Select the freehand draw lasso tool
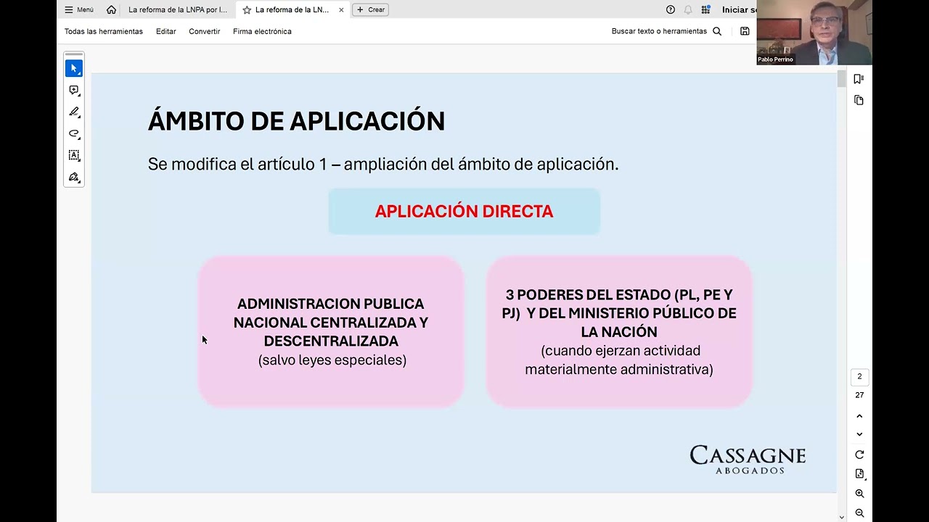 74,133
